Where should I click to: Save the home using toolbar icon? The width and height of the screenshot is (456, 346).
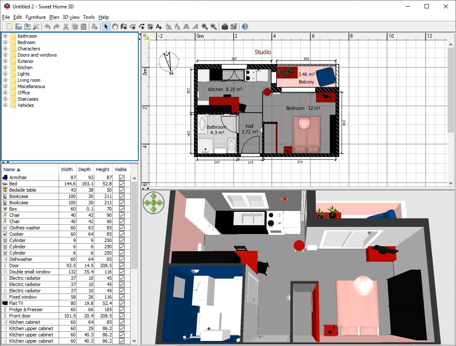(27, 27)
